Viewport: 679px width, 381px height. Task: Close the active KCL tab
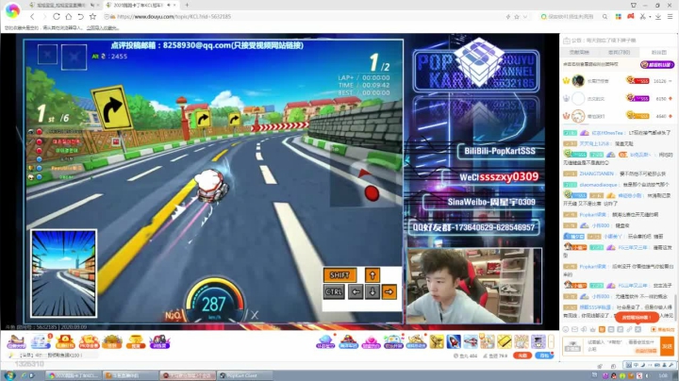[x=174, y=6]
